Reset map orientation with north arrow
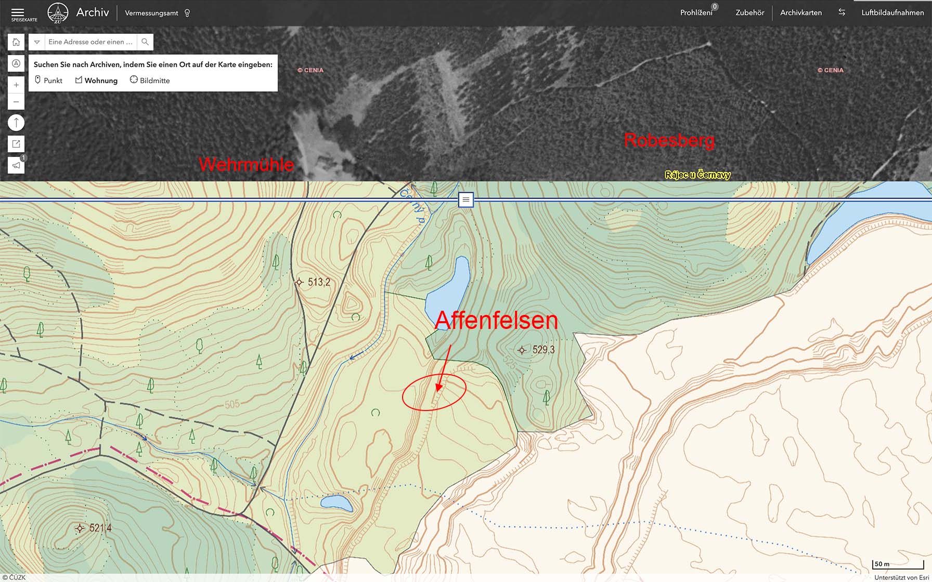 click(x=16, y=123)
